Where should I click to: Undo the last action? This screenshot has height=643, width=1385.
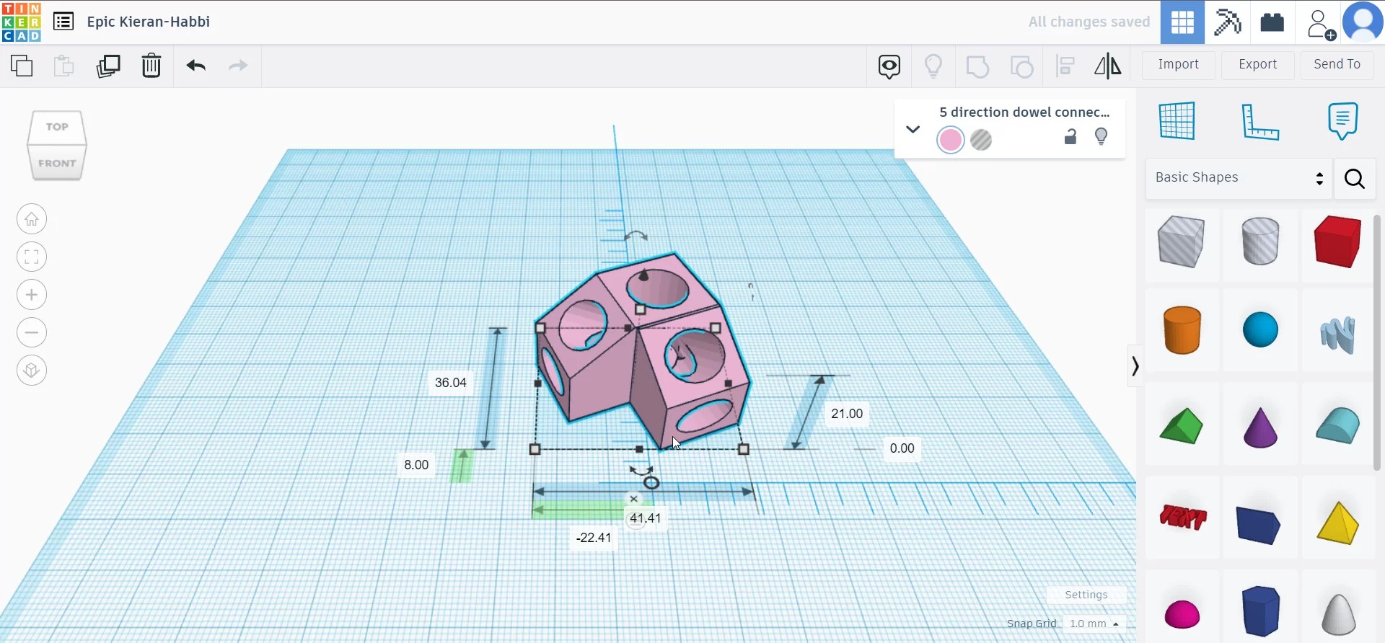pos(196,66)
